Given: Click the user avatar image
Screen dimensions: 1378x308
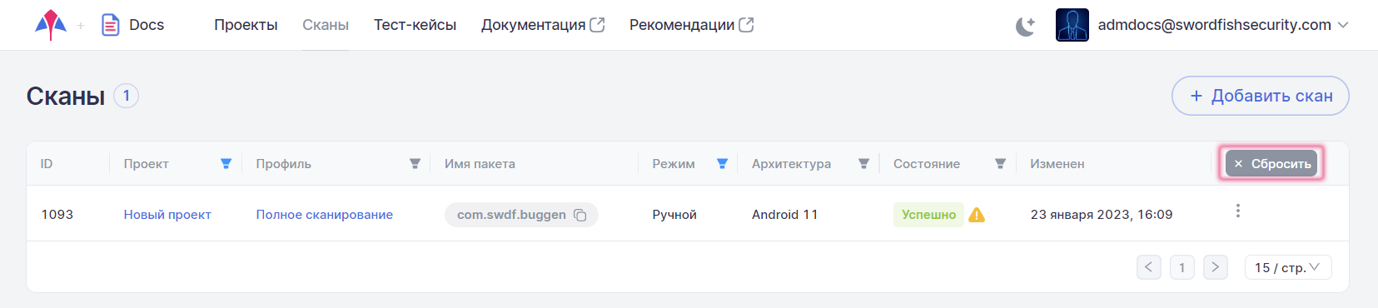Looking at the screenshot, I should 1072,25.
